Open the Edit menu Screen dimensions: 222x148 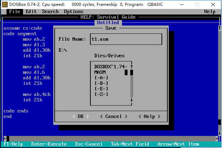[x=31, y=11]
